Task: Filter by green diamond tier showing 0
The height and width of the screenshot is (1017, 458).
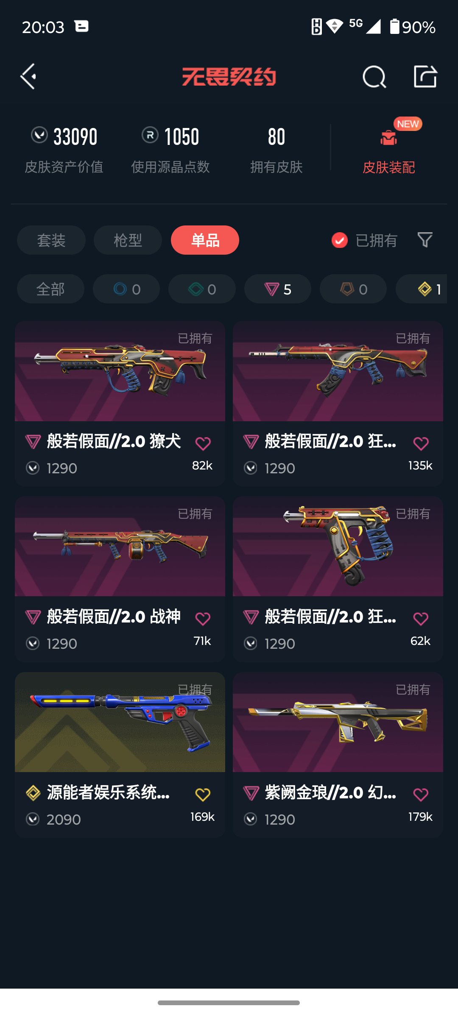Action: (202, 289)
